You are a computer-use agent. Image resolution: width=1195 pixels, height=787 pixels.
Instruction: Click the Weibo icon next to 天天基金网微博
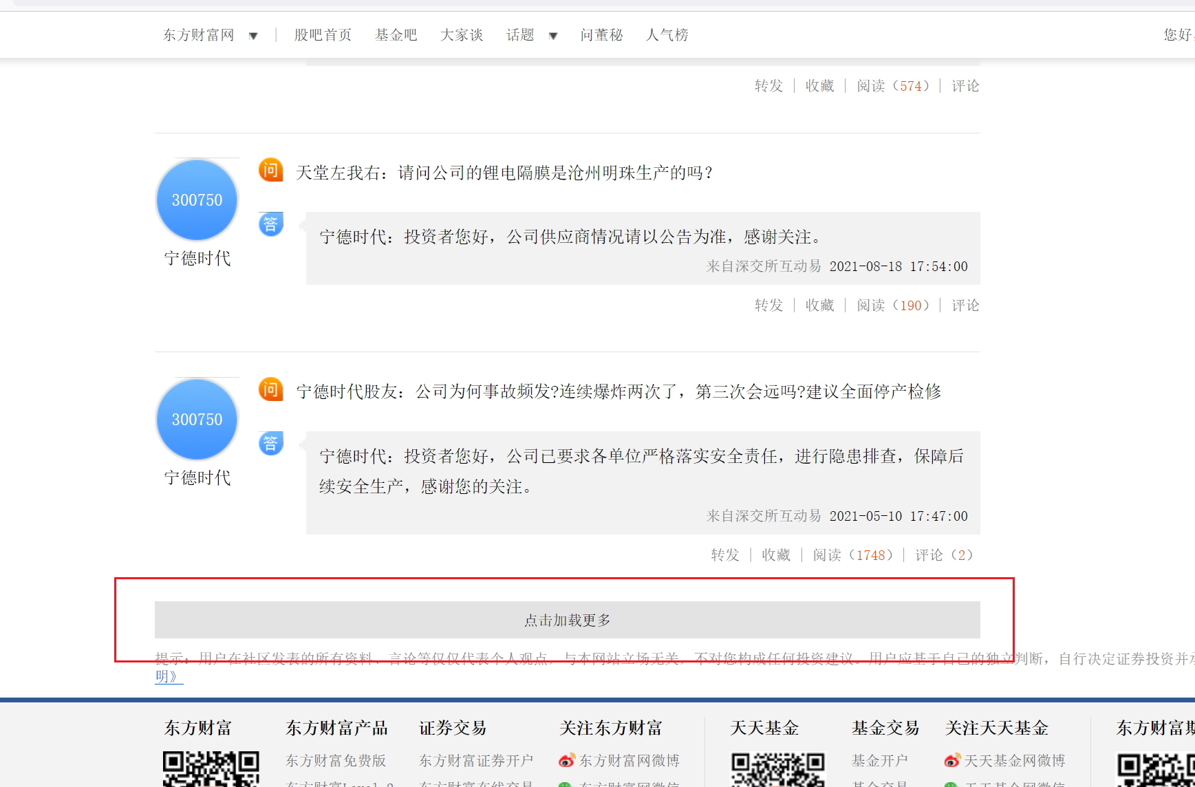pyautogui.click(x=953, y=760)
